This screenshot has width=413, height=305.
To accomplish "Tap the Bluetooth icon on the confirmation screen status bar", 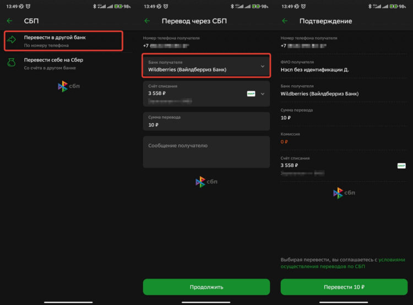I will (370, 6).
